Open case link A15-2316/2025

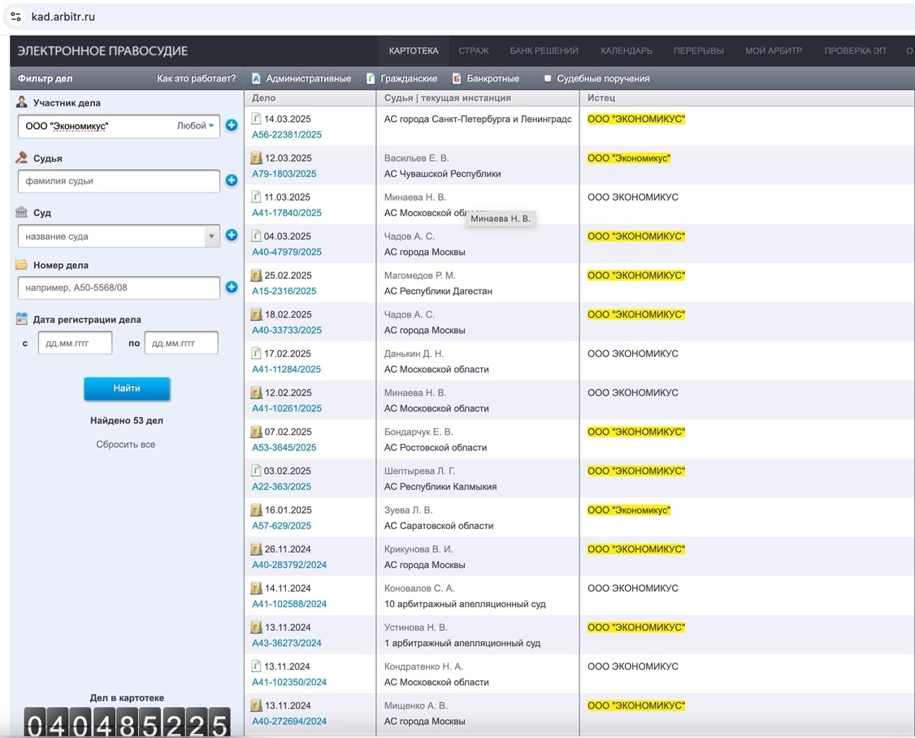tap(284, 291)
